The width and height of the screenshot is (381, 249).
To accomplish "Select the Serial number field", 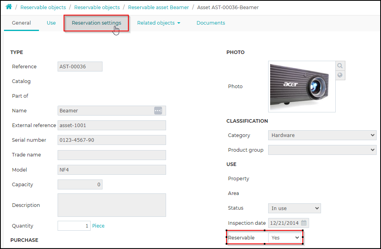I will (112, 140).
